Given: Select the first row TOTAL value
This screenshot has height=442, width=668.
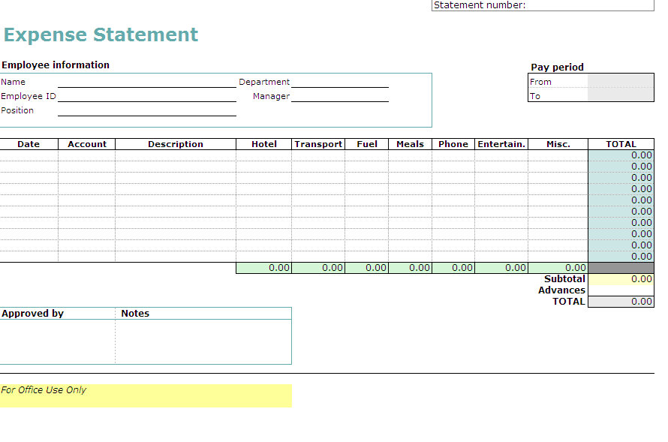Looking at the screenshot, I should 621,155.
